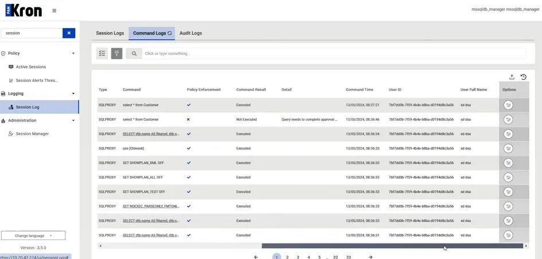Image resolution: width=542 pixels, height=259 pixels.
Task: Click the scrollbar left arrow
Action: coord(100,246)
